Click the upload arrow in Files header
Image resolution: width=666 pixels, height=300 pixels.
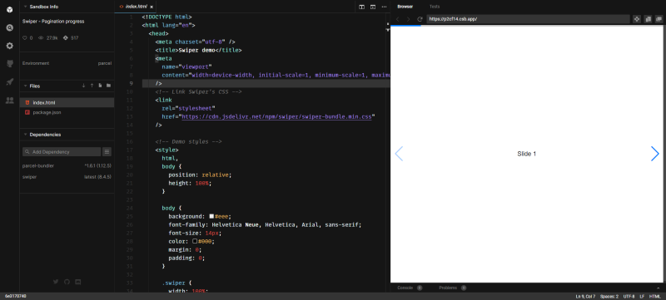[92, 86]
